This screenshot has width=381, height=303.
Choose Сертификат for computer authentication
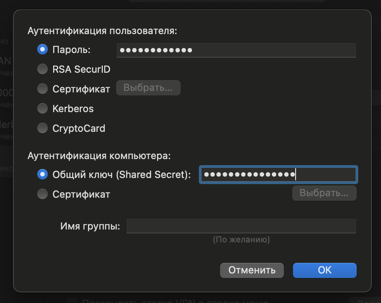43,194
